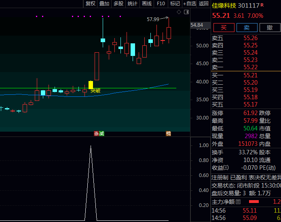Open the 统计 statistics menu
Viewport: 281px width, 222px height.
(132, 4)
